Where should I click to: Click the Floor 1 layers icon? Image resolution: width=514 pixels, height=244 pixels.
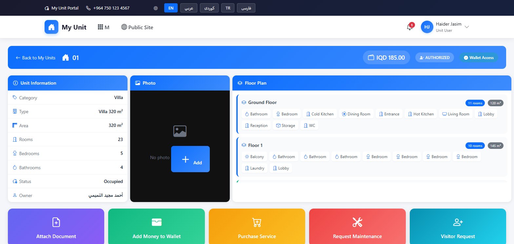244,145
